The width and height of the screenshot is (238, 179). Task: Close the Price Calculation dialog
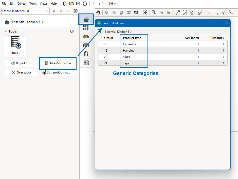coord(226,23)
